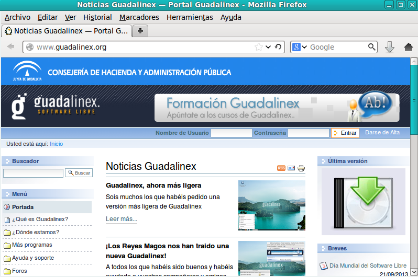Click the RSS feed icon
Screen dimensions: 418x277
tap(281, 168)
